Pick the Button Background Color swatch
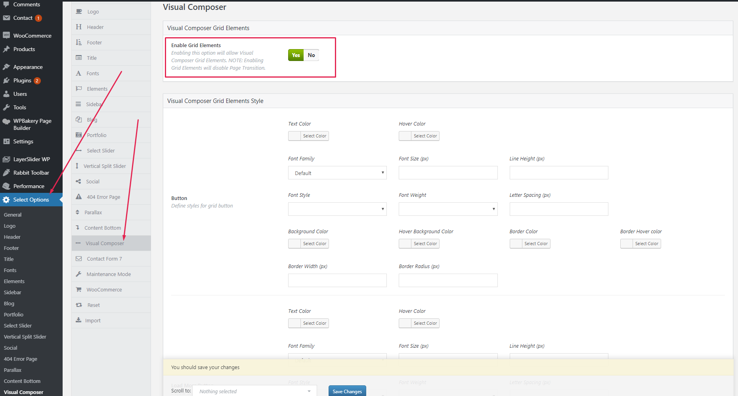Viewport: 738px width, 396px height. [x=308, y=244]
